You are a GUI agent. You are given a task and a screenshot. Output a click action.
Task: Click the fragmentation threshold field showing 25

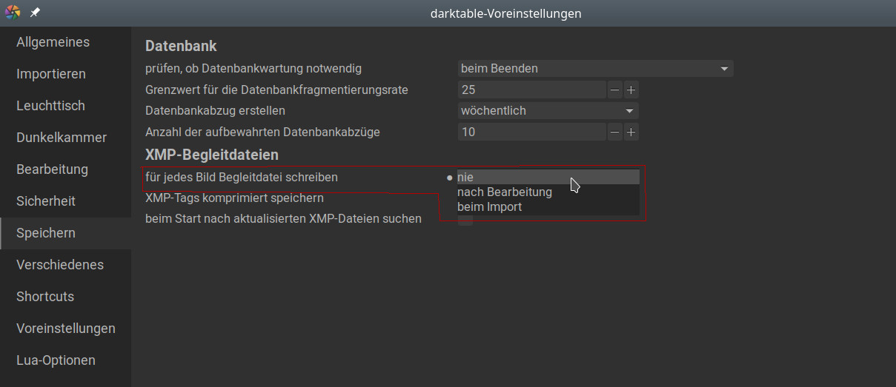click(531, 90)
